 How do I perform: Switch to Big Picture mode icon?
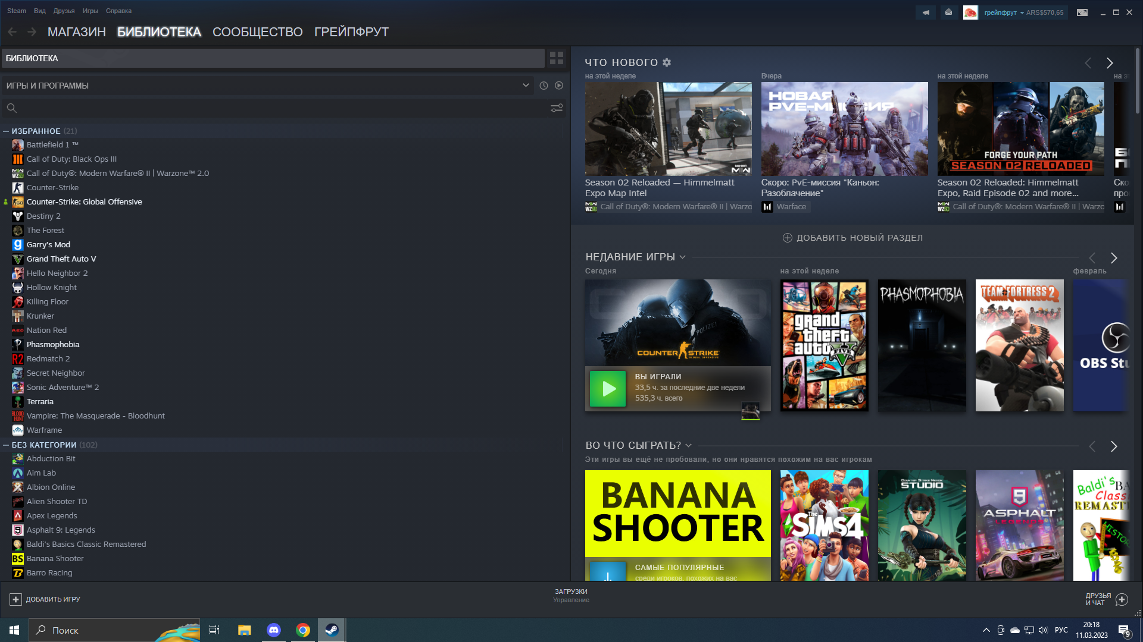(x=1082, y=12)
